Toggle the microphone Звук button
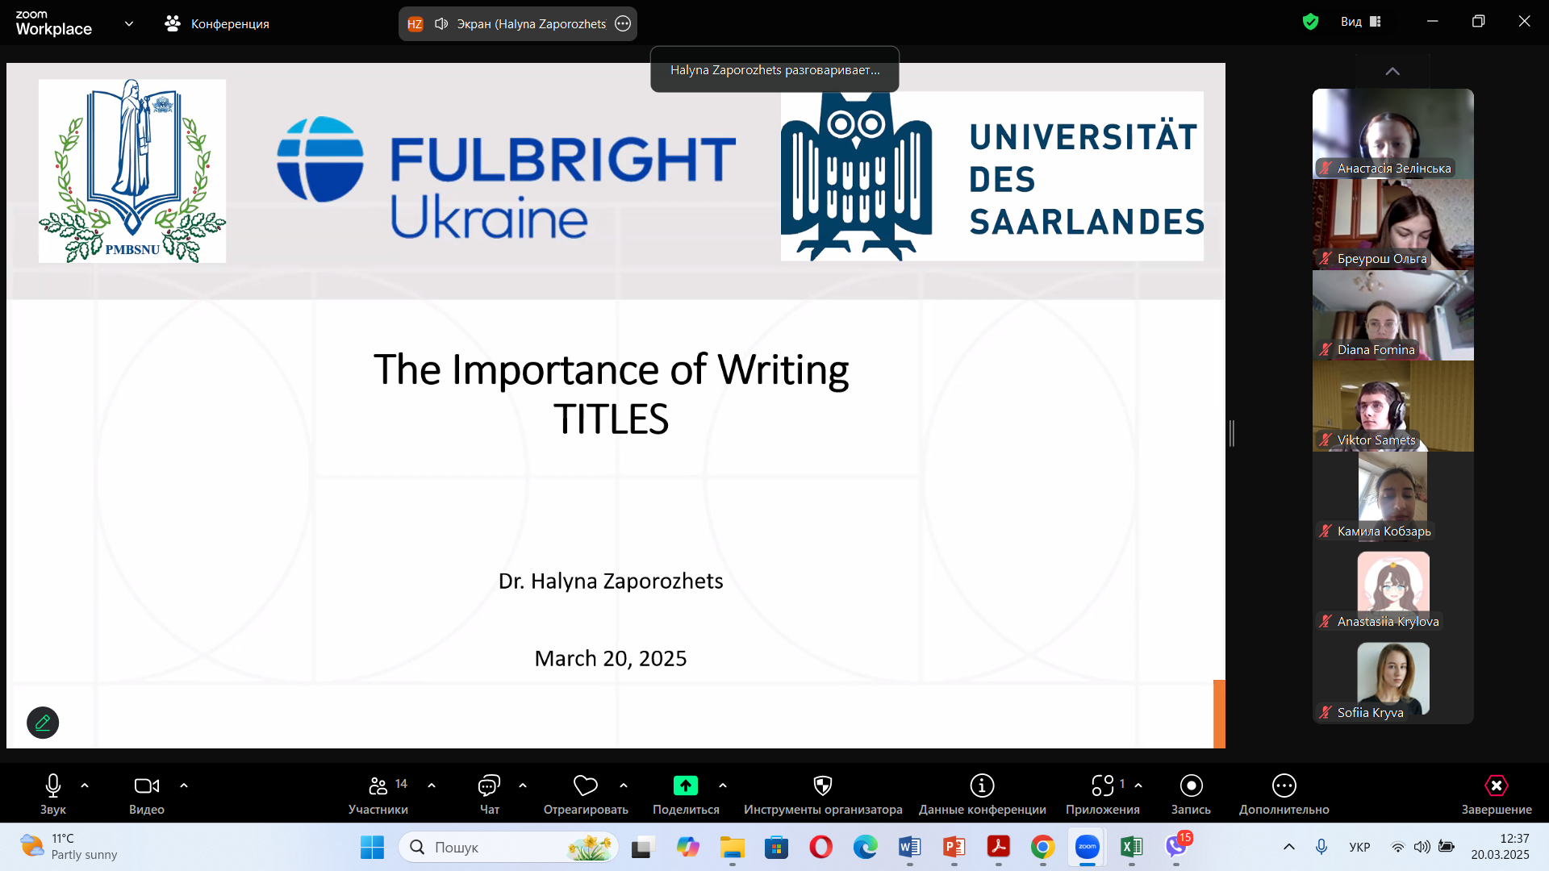 coord(53,794)
